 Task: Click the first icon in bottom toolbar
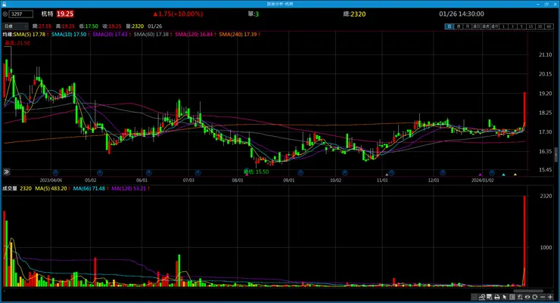[474, 297]
